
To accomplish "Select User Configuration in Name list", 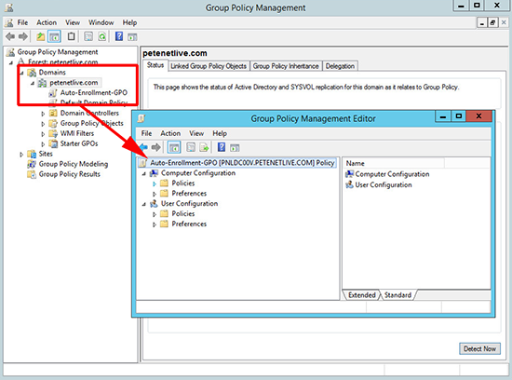I will coord(379,185).
